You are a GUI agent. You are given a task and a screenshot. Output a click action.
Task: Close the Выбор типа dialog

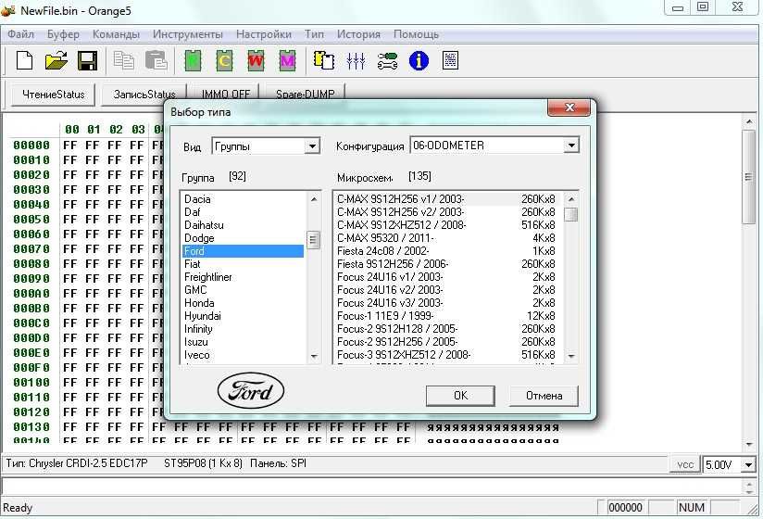coord(569,108)
